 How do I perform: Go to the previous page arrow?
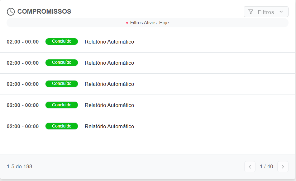pos(250,167)
